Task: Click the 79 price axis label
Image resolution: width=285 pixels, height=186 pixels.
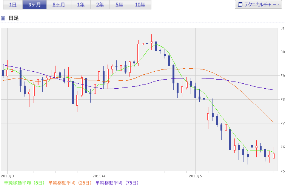Action: tap(282, 76)
